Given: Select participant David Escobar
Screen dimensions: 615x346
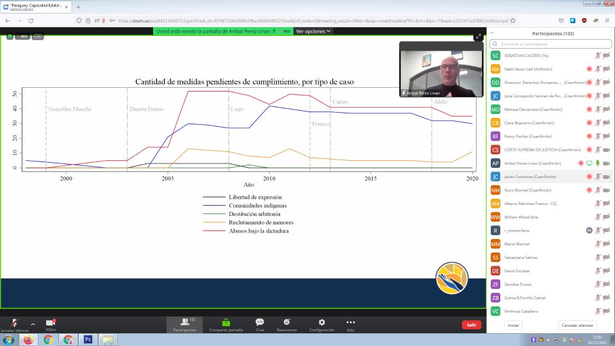Looking at the screenshot, I should [x=551, y=271].
